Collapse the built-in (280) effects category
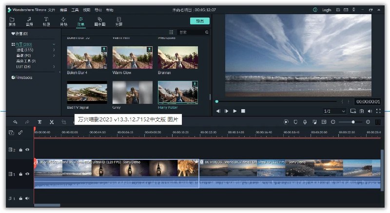Image resolution: width=390 pixels, height=213 pixels. pyautogui.click(x=54, y=44)
